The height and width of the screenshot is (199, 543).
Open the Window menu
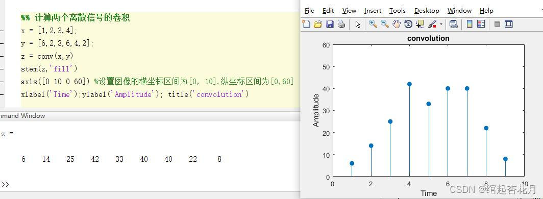point(459,11)
